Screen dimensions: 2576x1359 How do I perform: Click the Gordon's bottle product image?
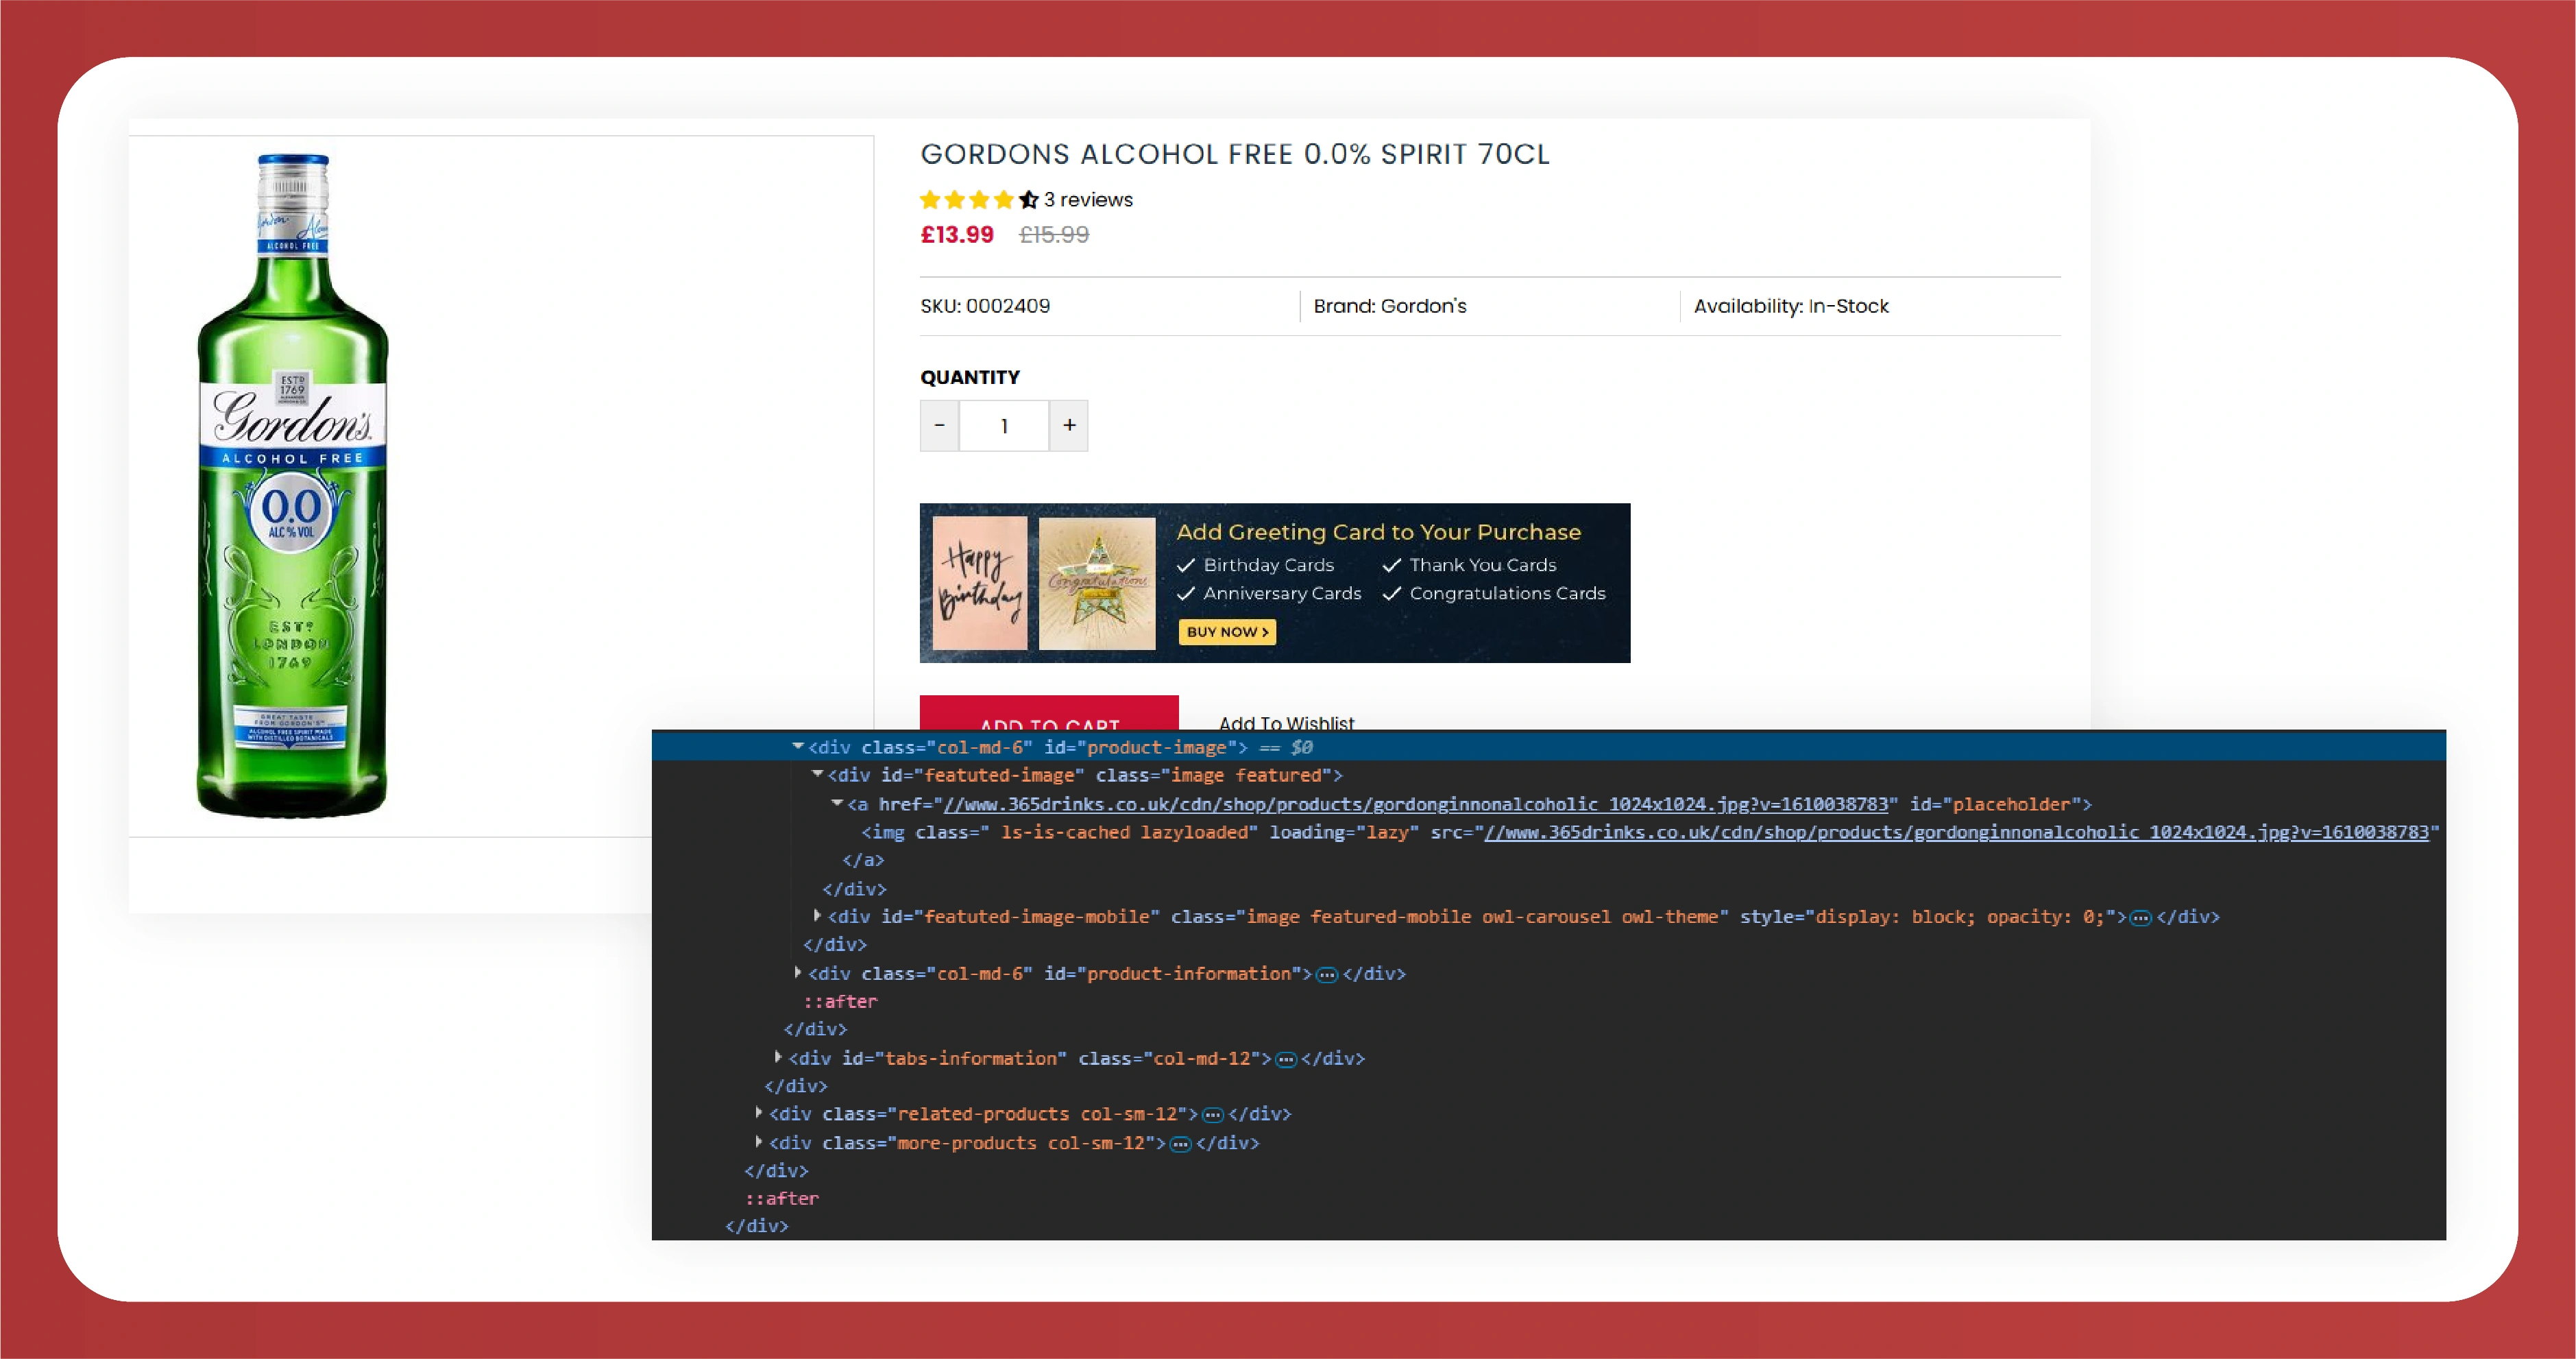(292, 486)
